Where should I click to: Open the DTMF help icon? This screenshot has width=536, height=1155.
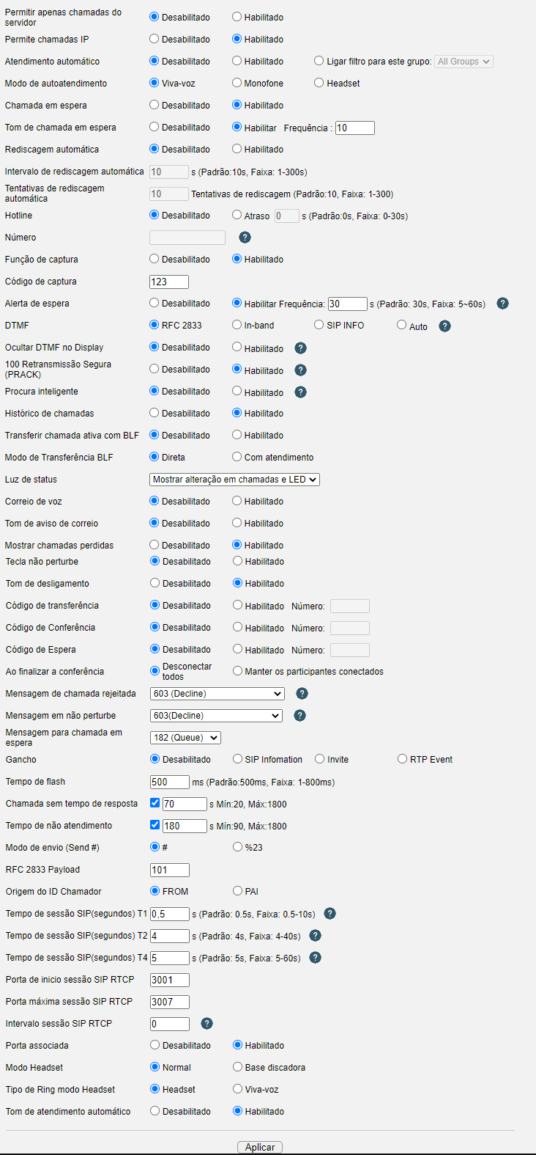(445, 326)
